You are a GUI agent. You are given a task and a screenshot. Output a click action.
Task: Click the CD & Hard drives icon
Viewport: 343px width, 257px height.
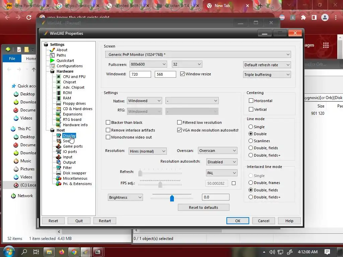[x=59, y=109]
